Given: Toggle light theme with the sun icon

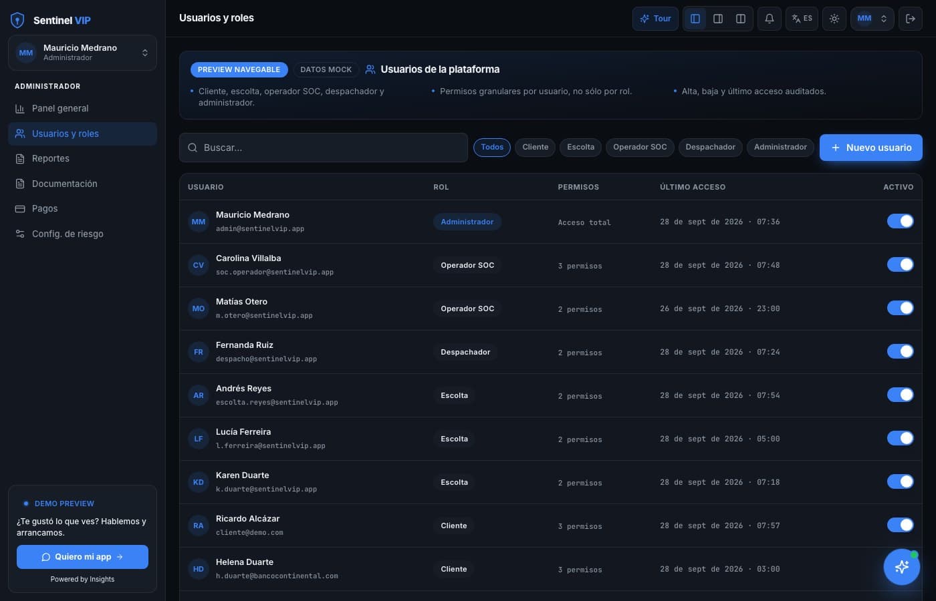Looking at the screenshot, I should pos(834,19).
